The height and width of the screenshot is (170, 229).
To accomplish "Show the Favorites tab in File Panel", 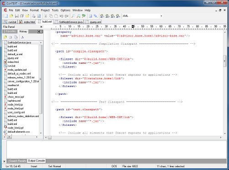I will coord(10,31).
